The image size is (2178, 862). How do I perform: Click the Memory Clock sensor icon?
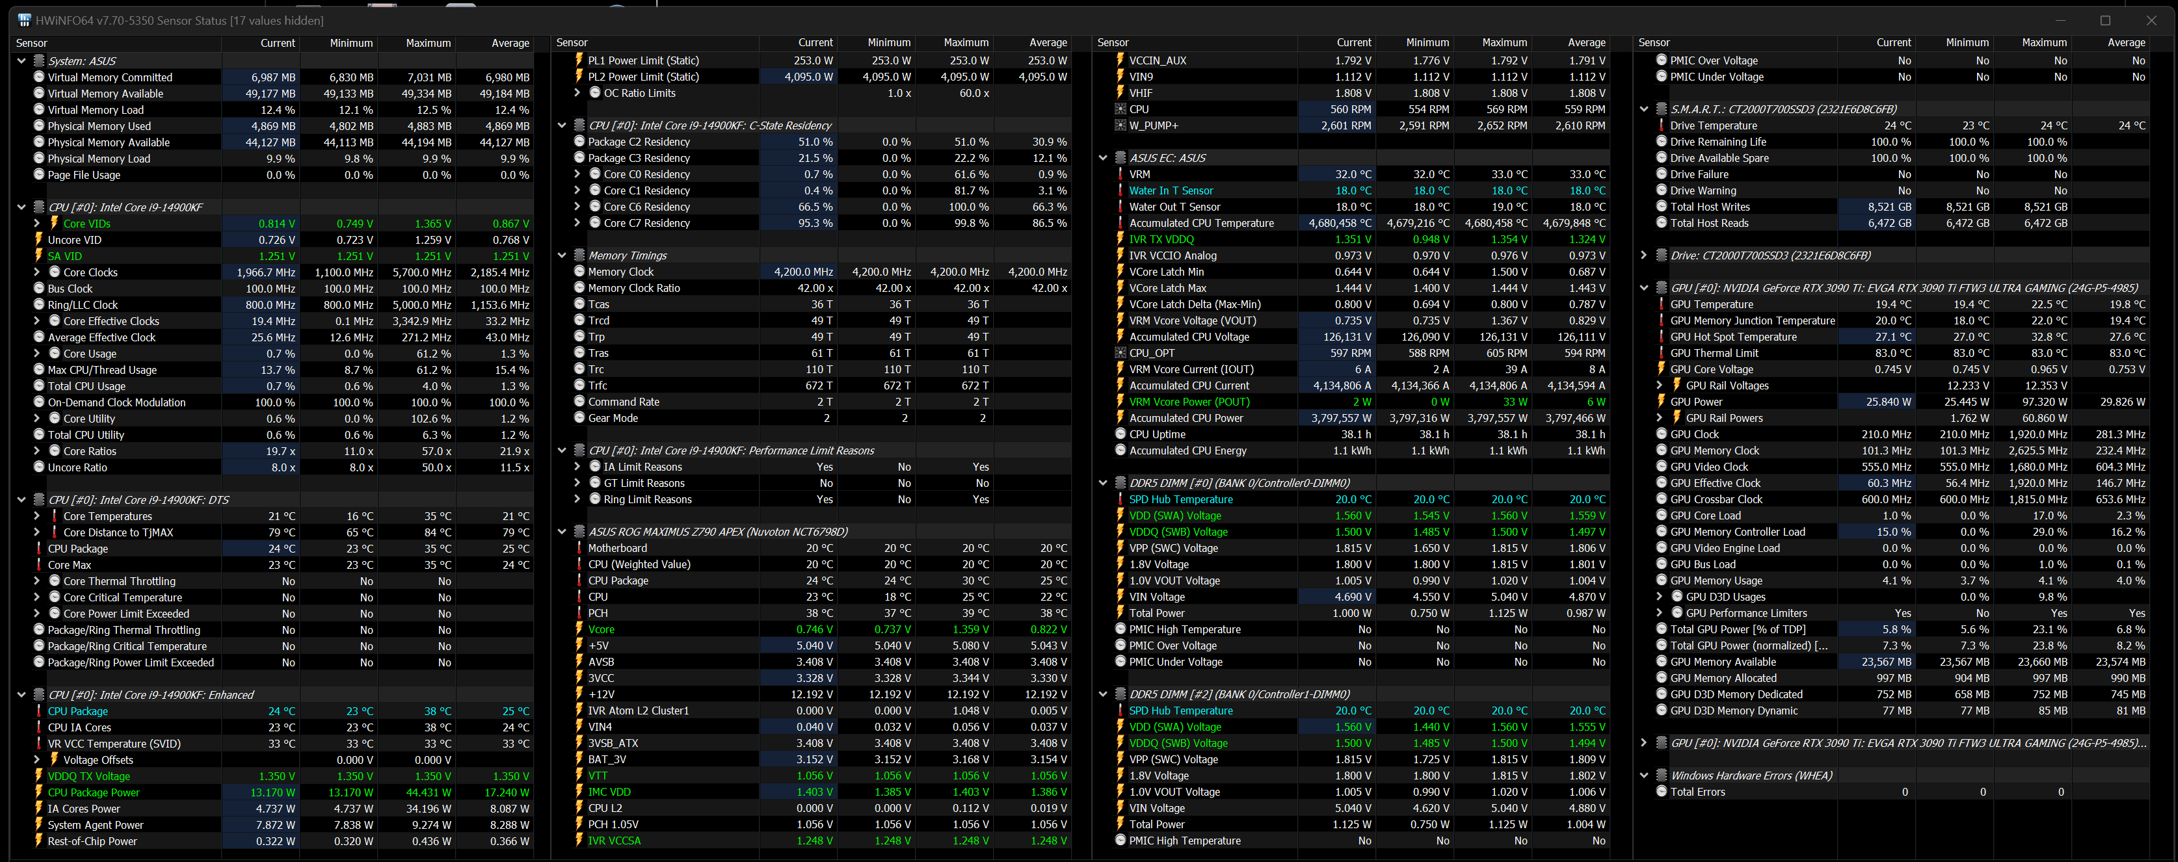pyautogui.click(x=579, y=271)
